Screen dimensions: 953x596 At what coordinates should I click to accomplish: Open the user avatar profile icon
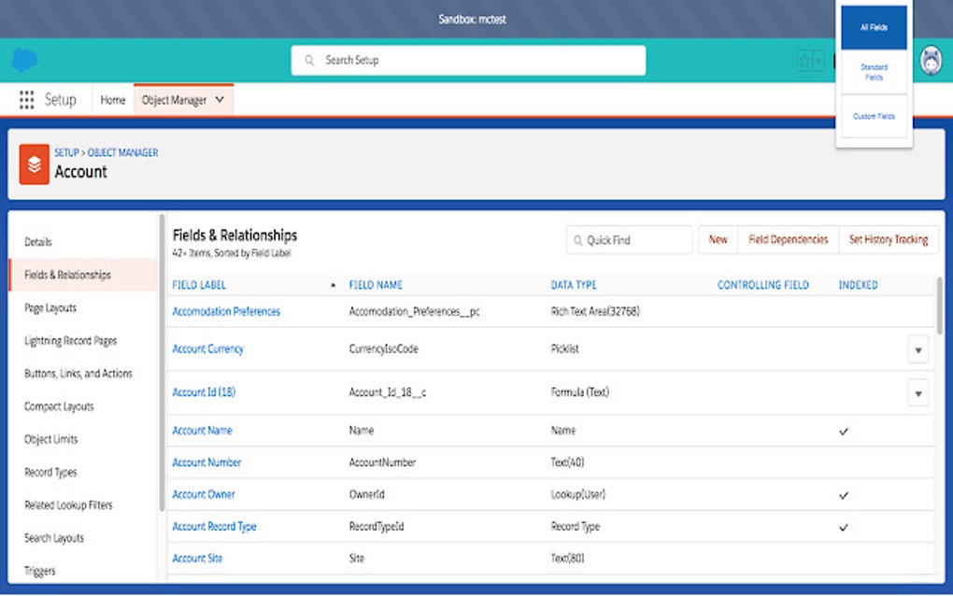click(x=930, y=59)
